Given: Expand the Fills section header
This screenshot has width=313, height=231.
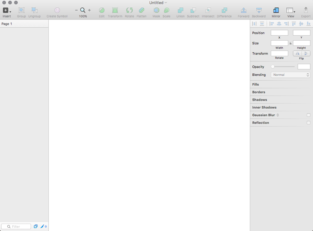Looking at the screenshot, I should pyautogui.click(x=256, y=84).
